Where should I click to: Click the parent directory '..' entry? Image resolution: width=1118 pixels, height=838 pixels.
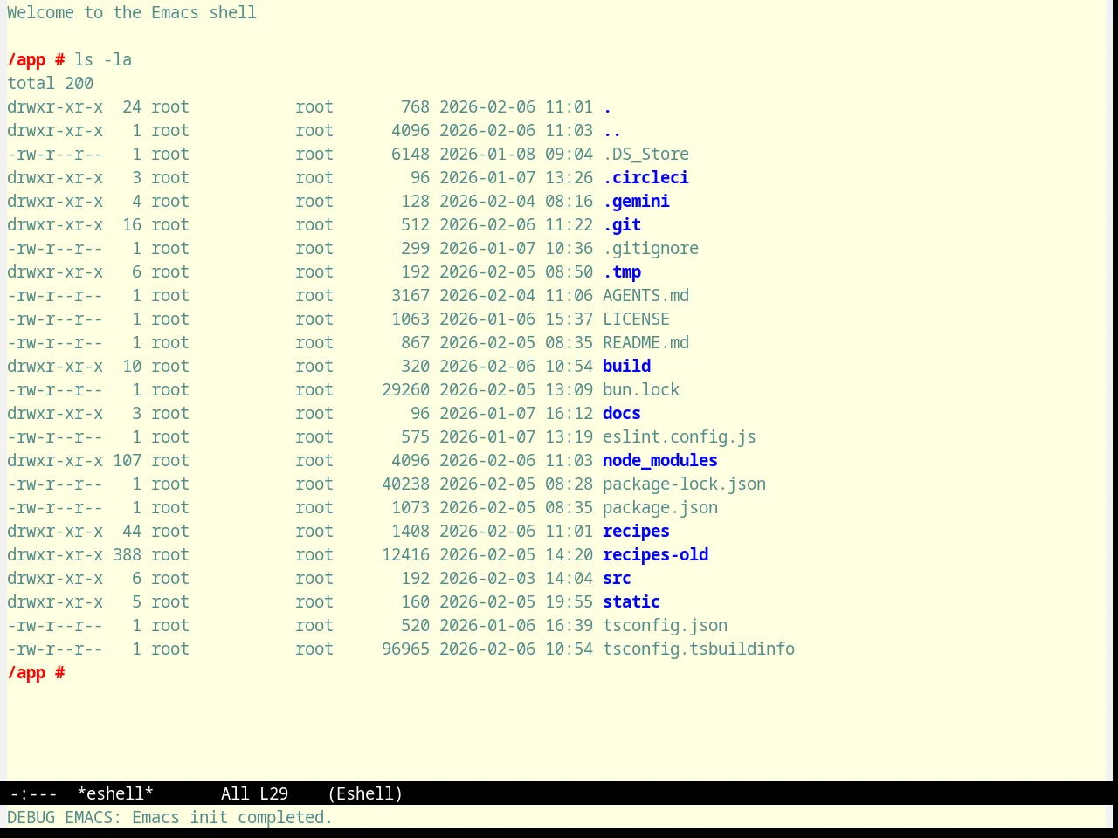pos(612,131)
